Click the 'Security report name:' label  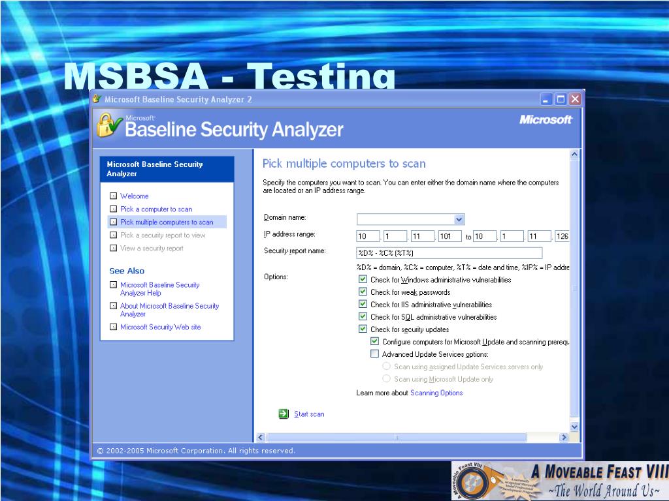click(x=295, y=251)
